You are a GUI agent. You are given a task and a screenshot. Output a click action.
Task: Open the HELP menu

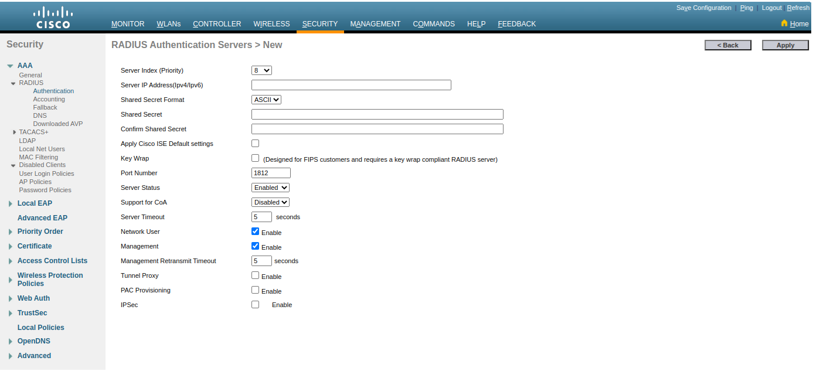(477, 24)
